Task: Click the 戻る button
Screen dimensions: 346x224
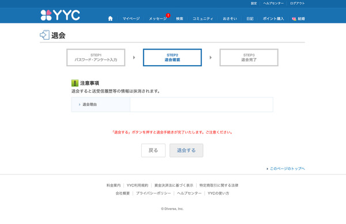Action: 153,150
